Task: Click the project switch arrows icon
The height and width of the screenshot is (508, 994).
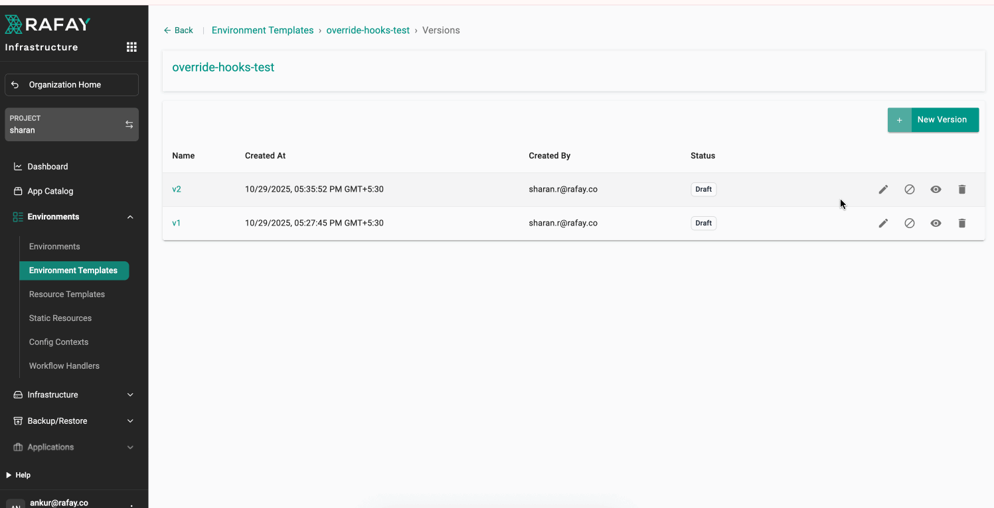Action: click(129, 125)
